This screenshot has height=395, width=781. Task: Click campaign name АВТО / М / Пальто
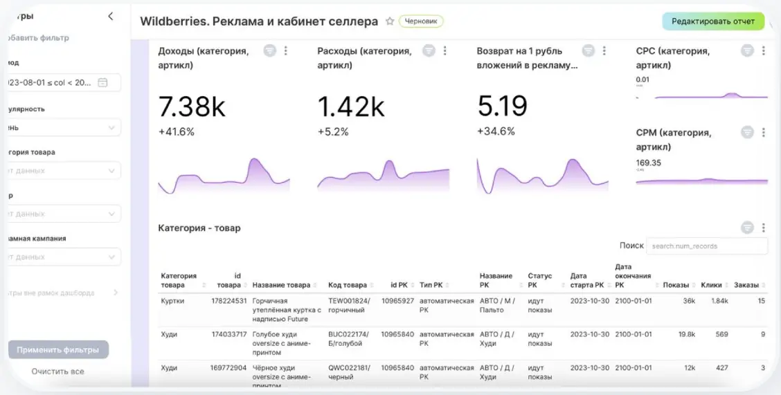498,306
